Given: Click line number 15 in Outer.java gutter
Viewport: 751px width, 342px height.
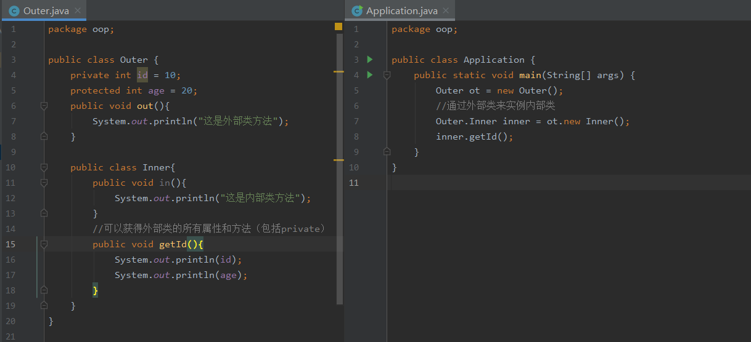Looking at the screenshot, I should [10, 244].
